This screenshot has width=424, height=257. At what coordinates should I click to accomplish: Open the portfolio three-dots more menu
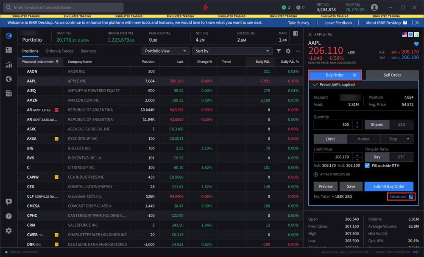(x=298, y=51)
